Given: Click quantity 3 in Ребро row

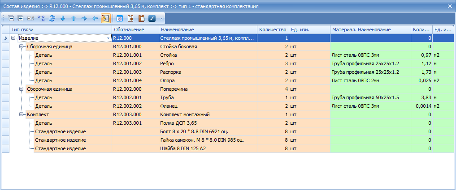Looking at the screenshot, I should tap(273, 63).
